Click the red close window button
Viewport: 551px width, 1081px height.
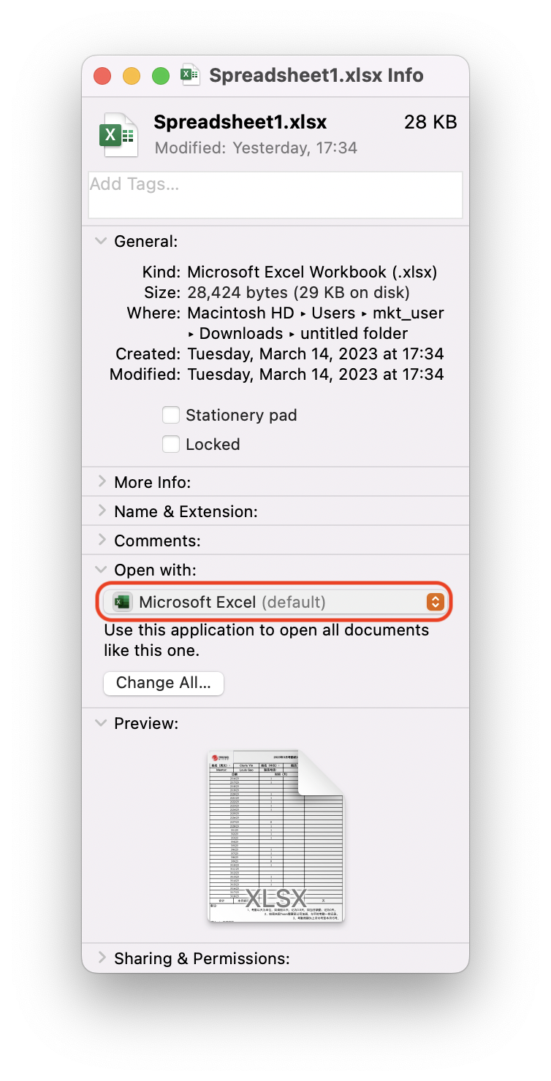(102, 76)
